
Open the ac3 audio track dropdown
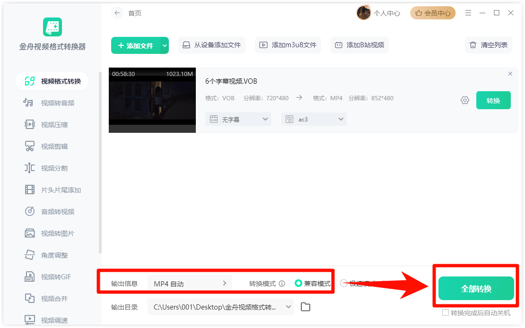314,119
